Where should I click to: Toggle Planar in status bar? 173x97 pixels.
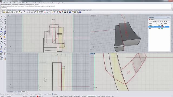point(66,96)
